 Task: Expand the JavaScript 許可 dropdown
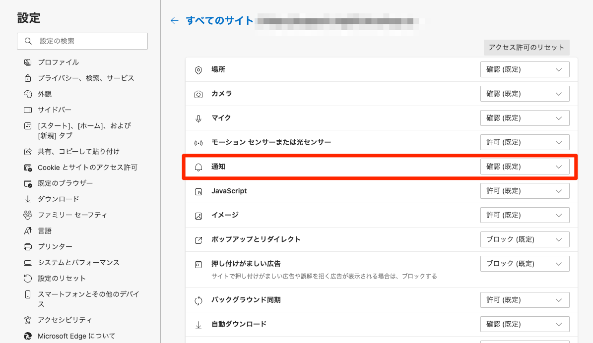coord(525,191)
